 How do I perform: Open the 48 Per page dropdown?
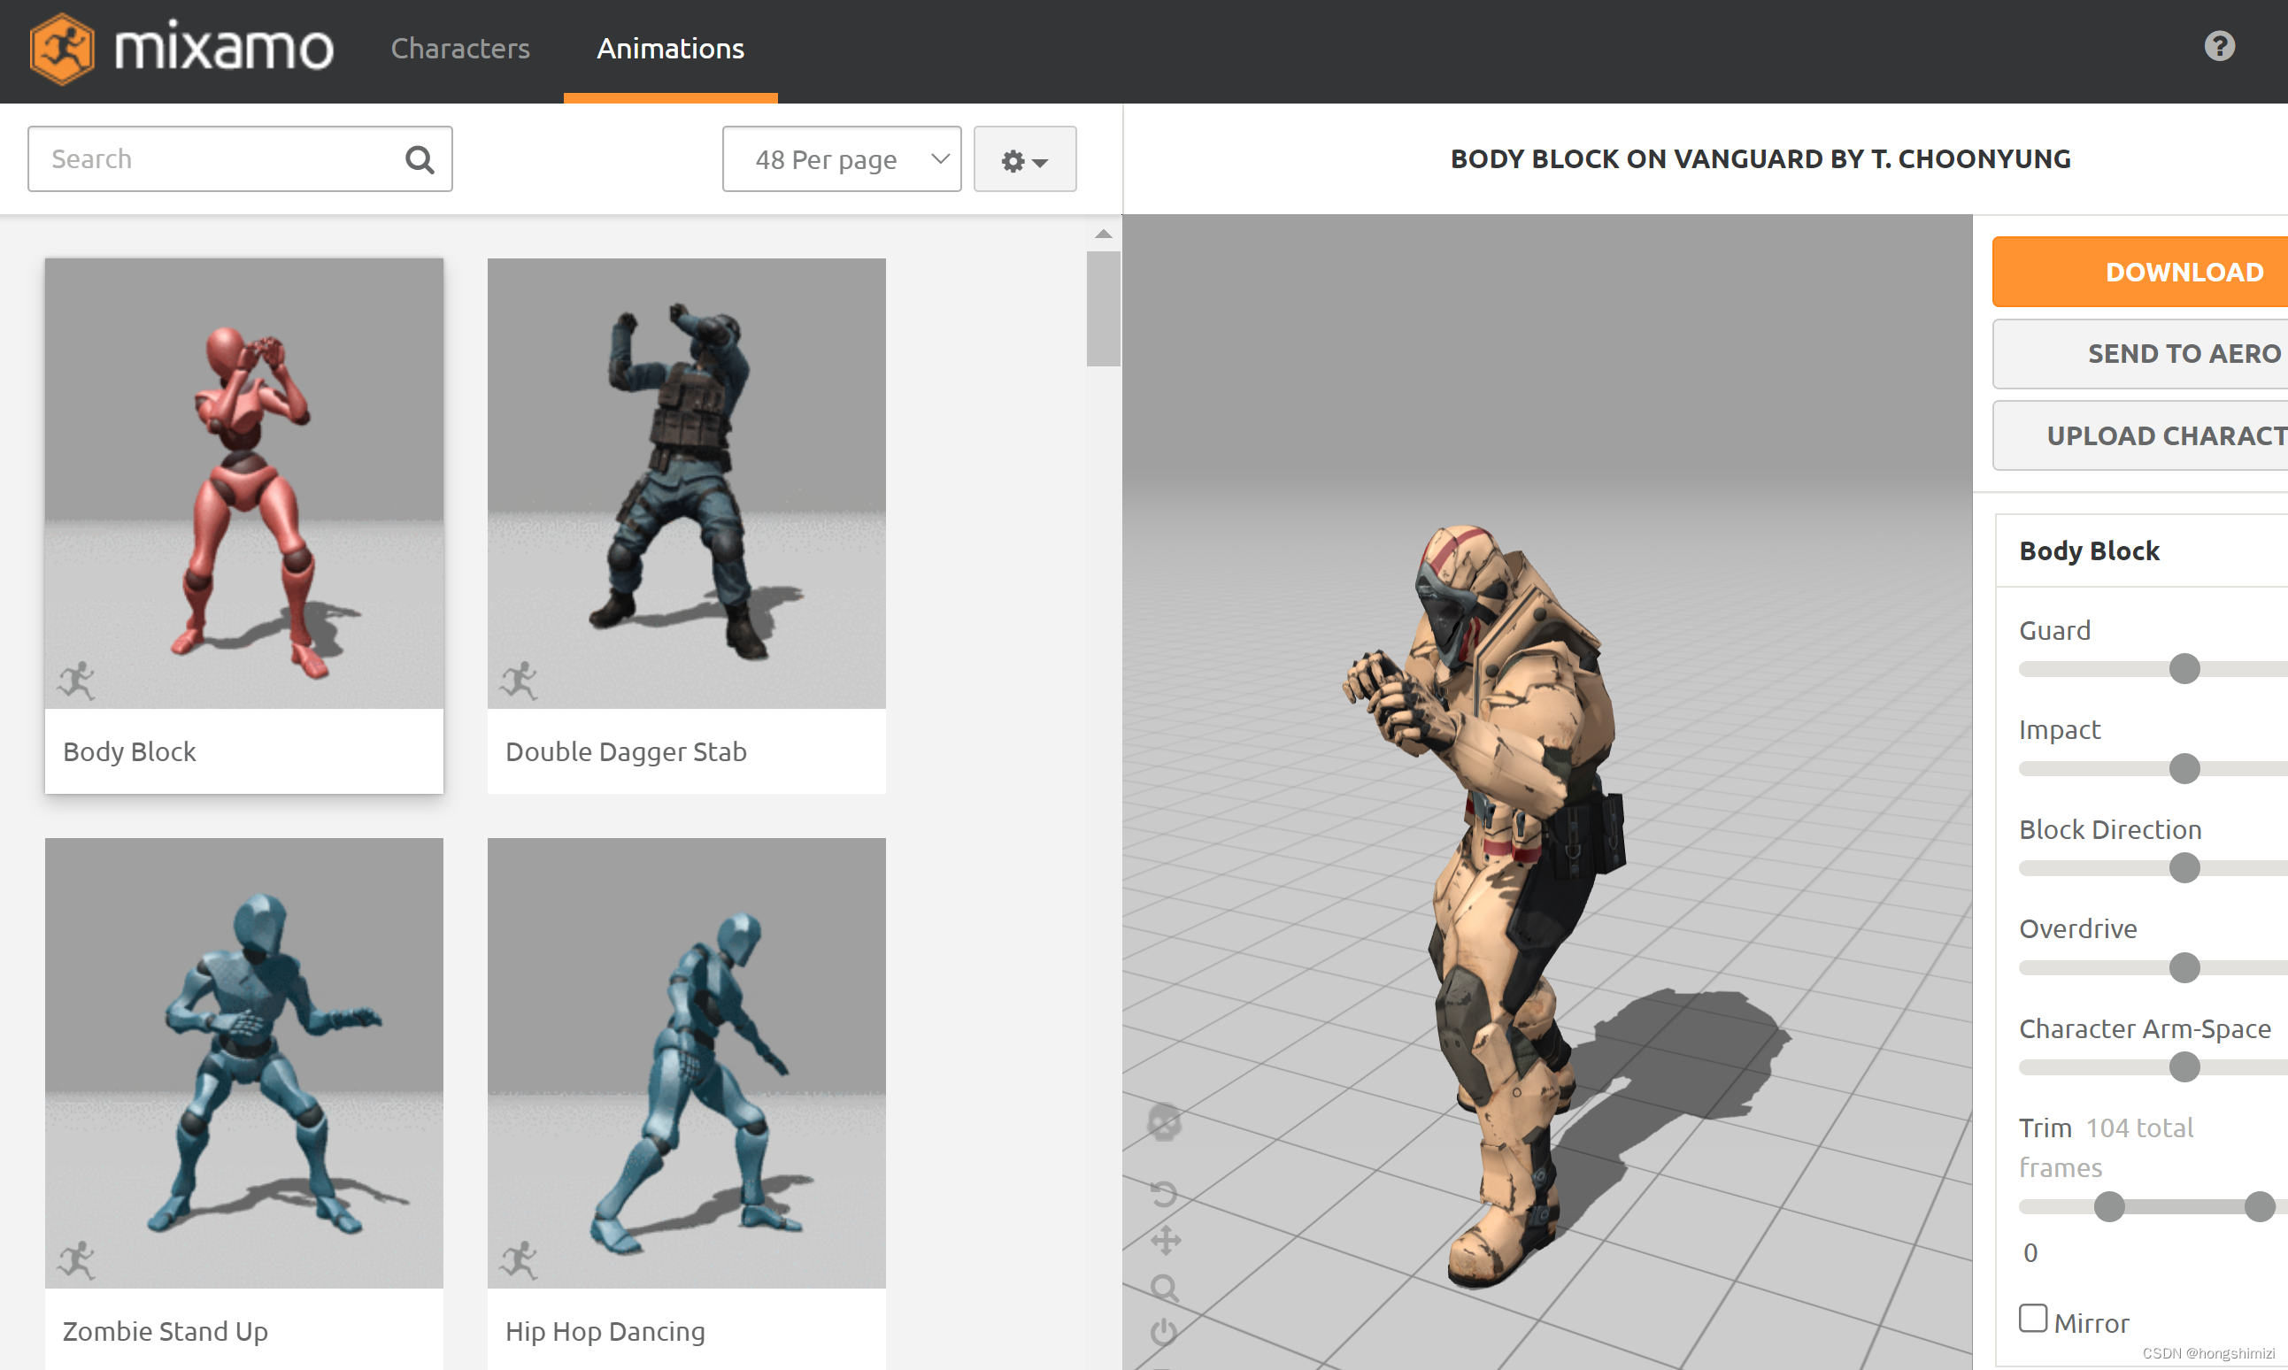[841, 159]
